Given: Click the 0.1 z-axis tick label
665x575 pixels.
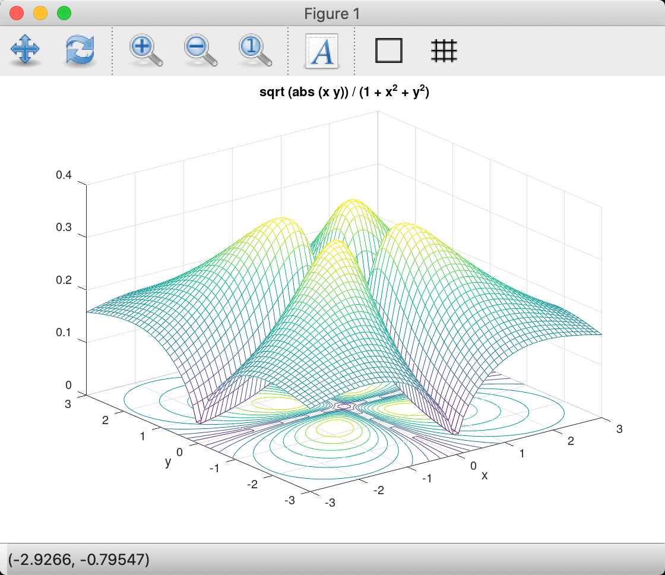Looking at the screenshot, I should 64,332.
